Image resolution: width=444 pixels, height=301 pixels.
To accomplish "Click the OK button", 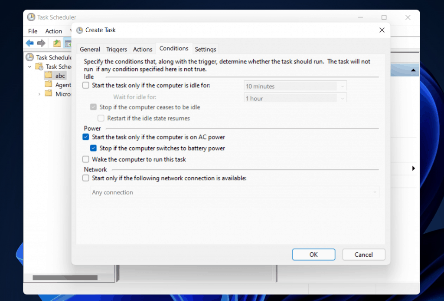I will point(313,255).
